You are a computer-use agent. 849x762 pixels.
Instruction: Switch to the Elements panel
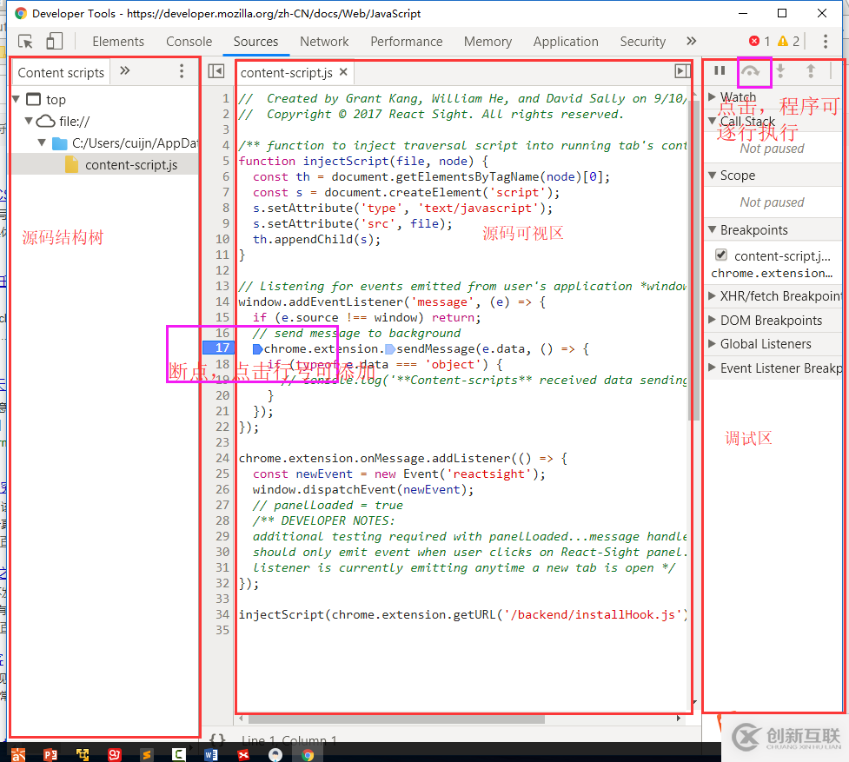coord(118,42)
